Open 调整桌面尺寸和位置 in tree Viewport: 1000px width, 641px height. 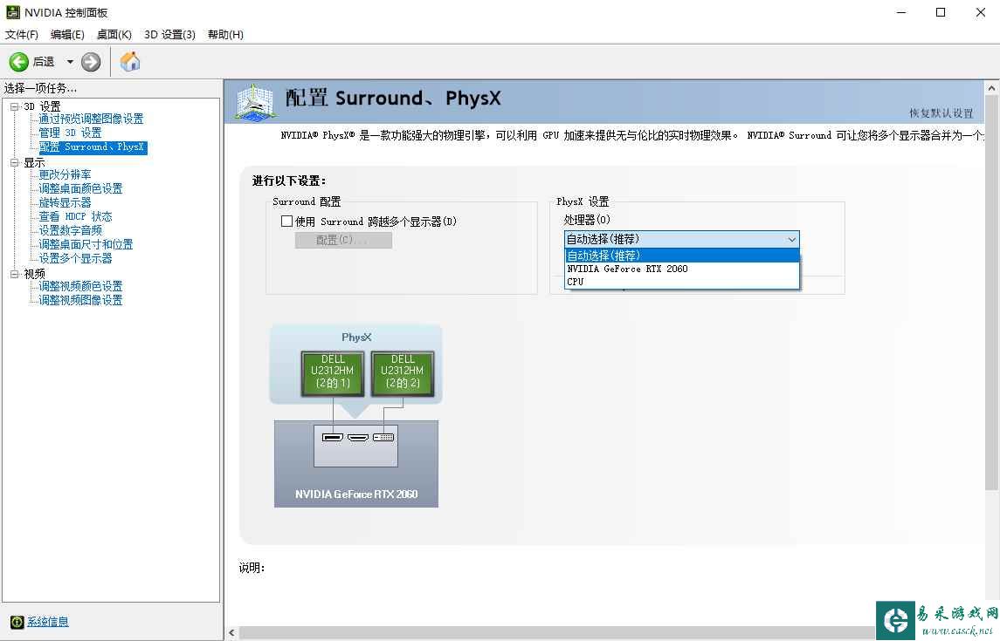click(86, 244)
